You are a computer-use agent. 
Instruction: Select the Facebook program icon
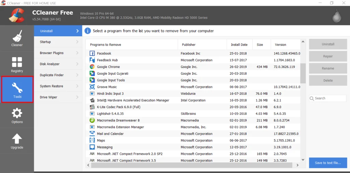pos(92,53)
